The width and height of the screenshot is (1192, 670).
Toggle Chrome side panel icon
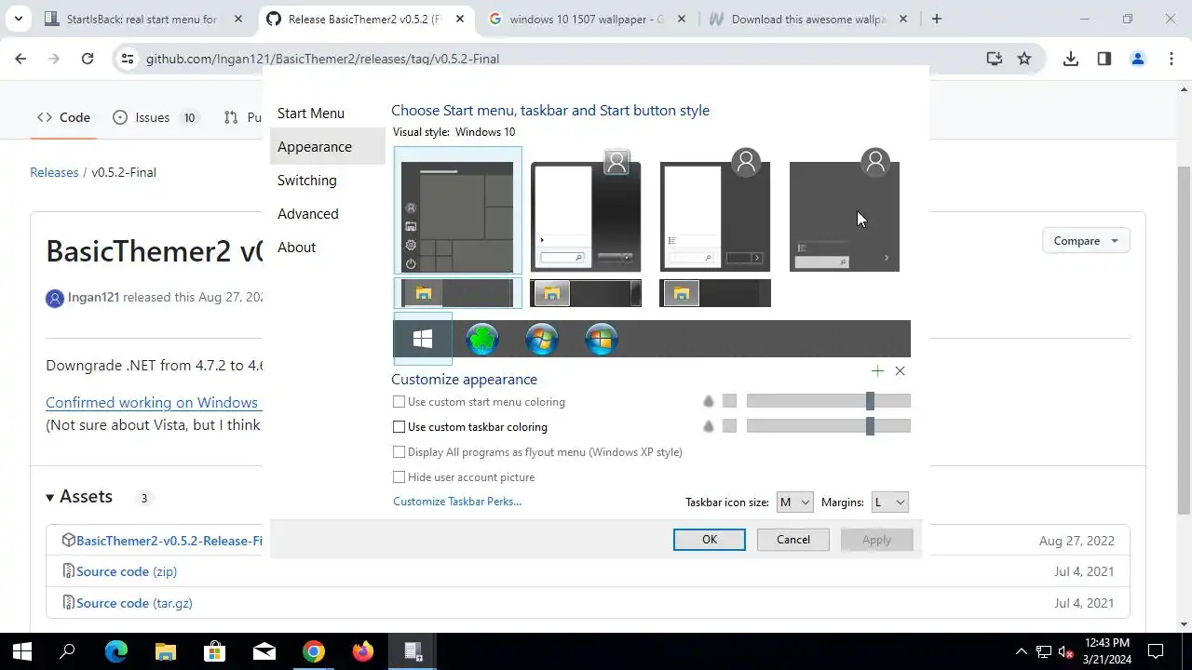click(x=1104, y=59)
